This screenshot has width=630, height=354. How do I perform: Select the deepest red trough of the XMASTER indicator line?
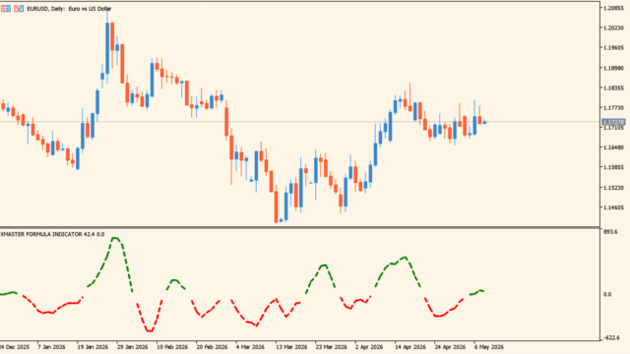[150, 330]
